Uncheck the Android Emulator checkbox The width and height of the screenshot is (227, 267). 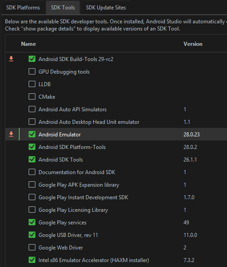point(32,134)
